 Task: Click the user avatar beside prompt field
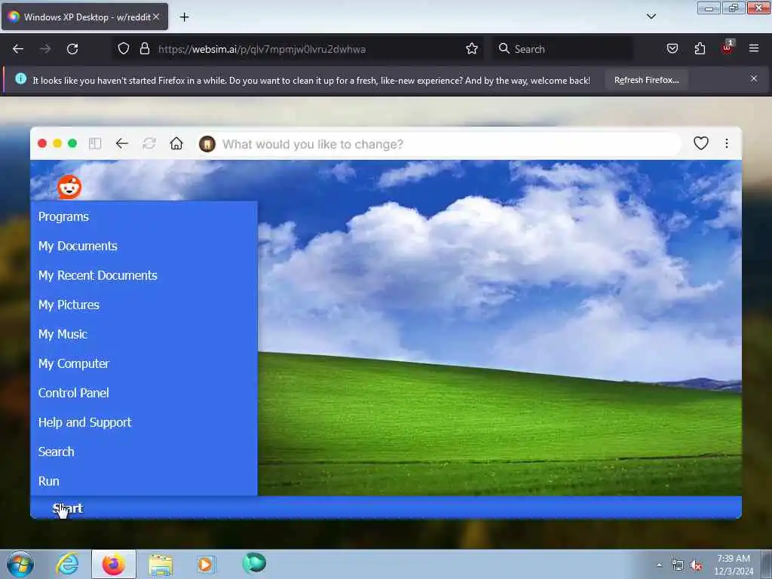[207, 144]
